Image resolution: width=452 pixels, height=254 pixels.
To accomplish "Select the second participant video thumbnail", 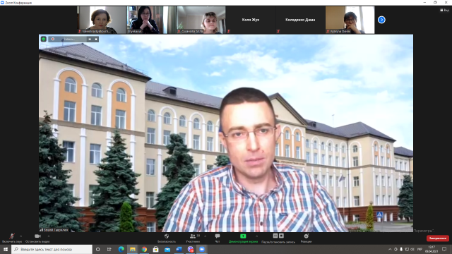I will (151, 20).
